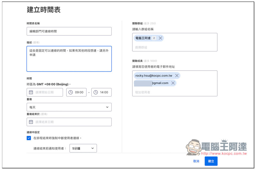Screen dimensions: 256x170
Task: Click the 時間表名稱 text field
Action: pyautogui.click(x=69, y=31)
